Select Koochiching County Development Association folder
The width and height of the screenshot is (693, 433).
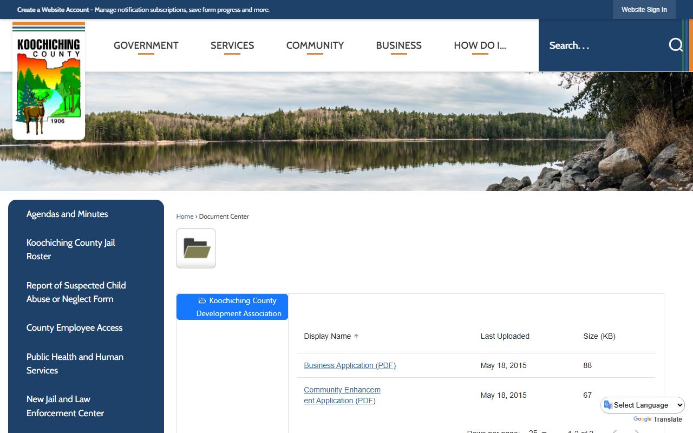pos(232,307)
